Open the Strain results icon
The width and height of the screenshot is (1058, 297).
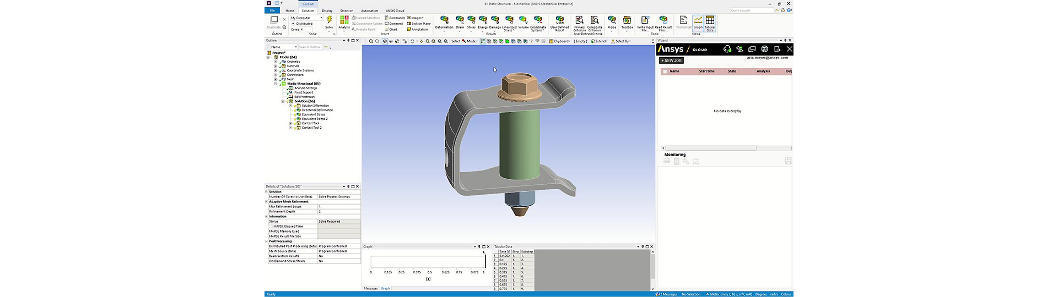pos(460,21)
